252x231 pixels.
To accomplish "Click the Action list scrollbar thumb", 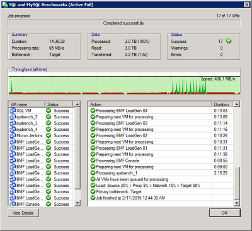I will click(x=237, y=183).
